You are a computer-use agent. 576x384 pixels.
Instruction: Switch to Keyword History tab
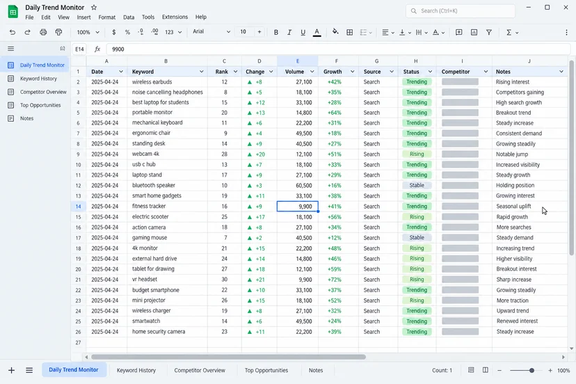(x=136, y=370)
